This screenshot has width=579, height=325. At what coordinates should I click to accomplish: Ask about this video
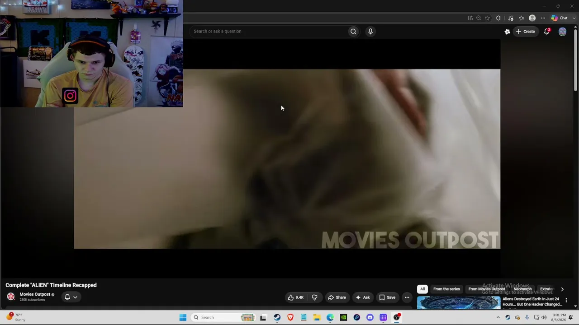point(362,297)
